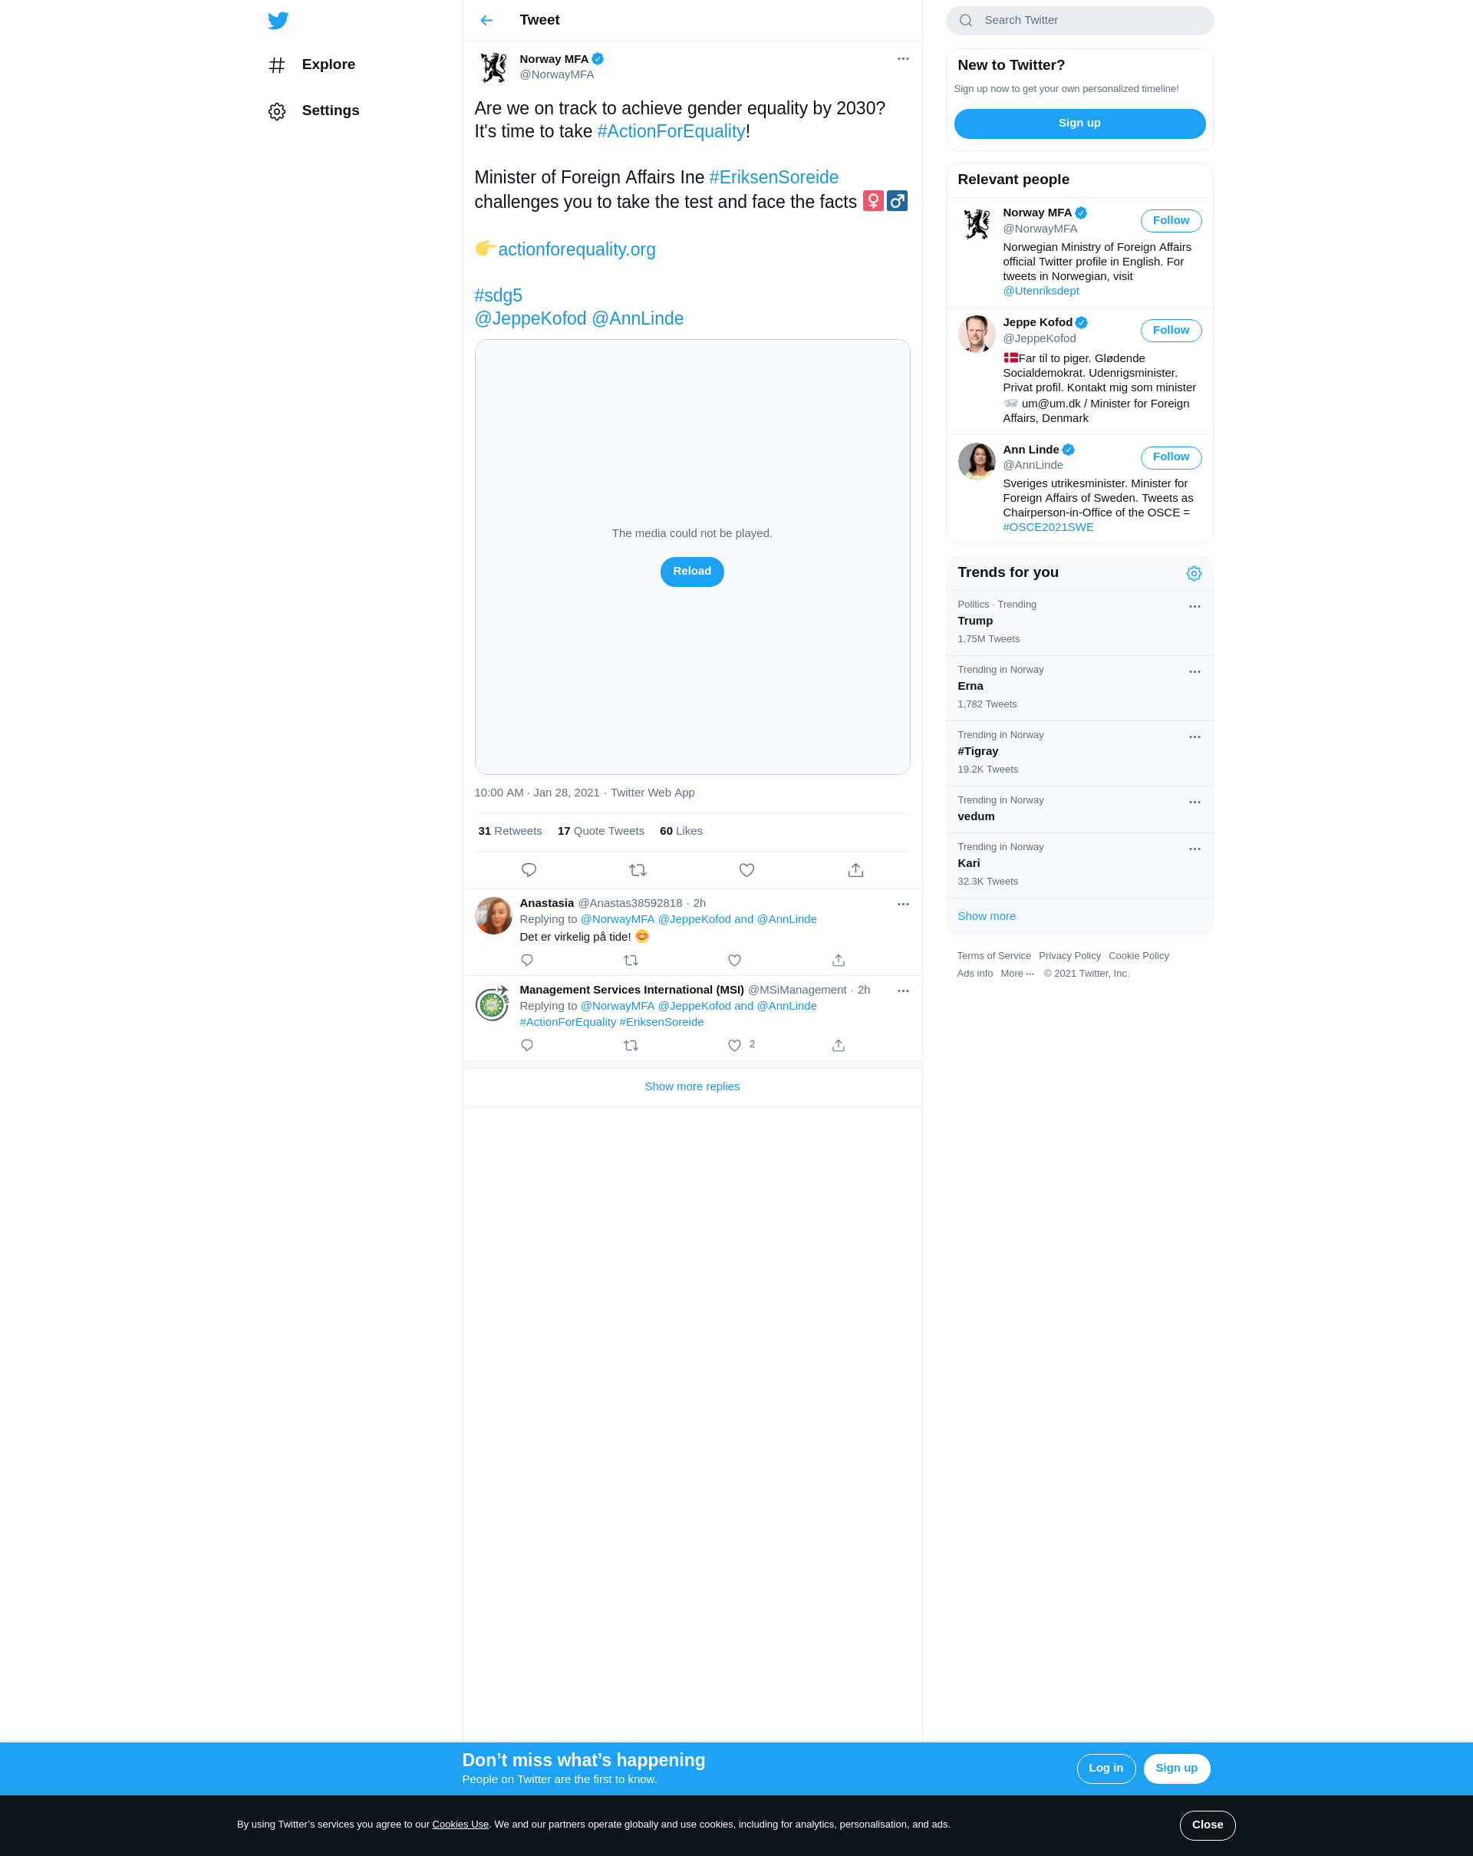Expand Show more replies
1473x1856 pixels.
[692, 1086]
